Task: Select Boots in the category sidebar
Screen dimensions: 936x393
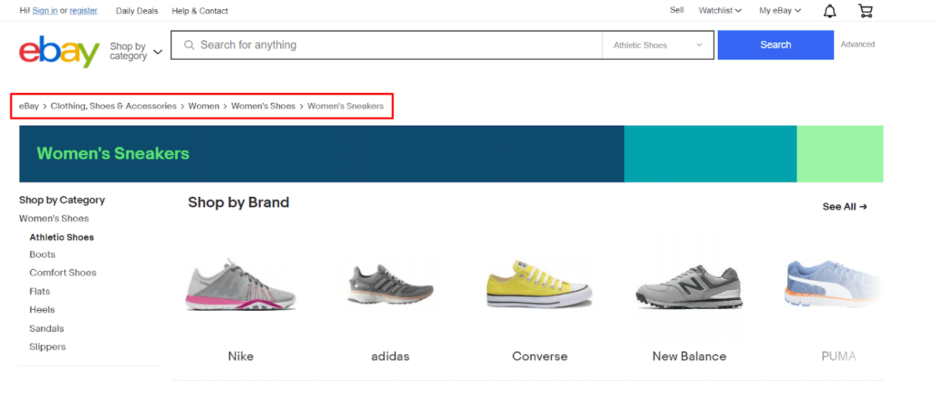Action: [x=42, y=254]
